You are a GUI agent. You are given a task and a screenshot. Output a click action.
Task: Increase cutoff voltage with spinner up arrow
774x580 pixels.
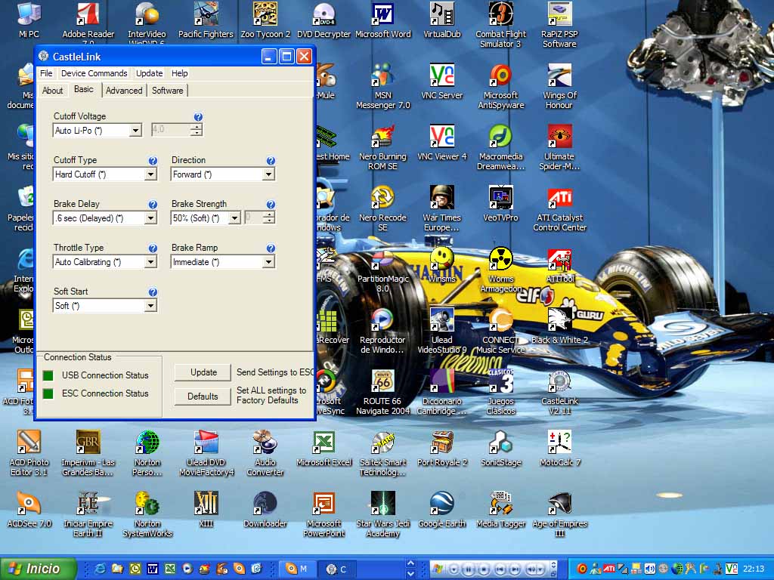[197, 126]
